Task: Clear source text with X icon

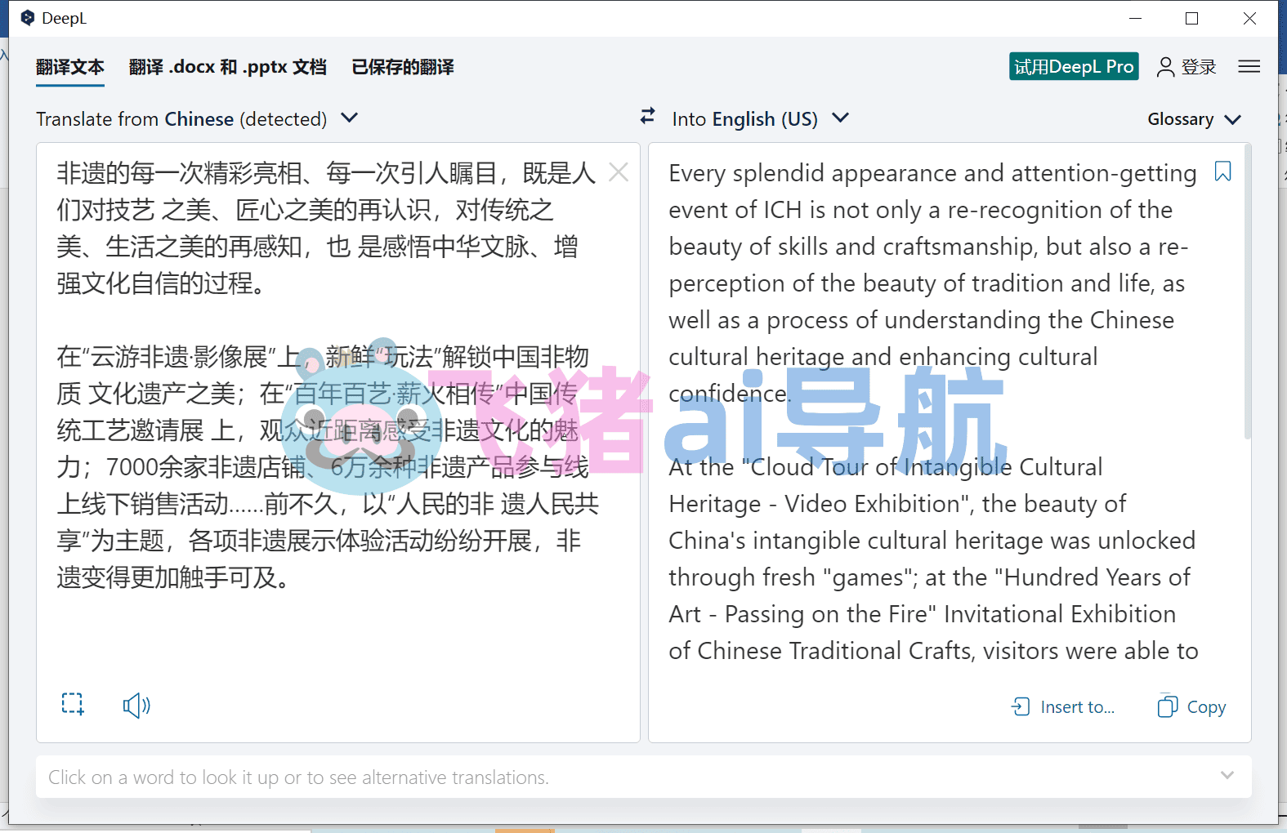Action: point(619,172)
